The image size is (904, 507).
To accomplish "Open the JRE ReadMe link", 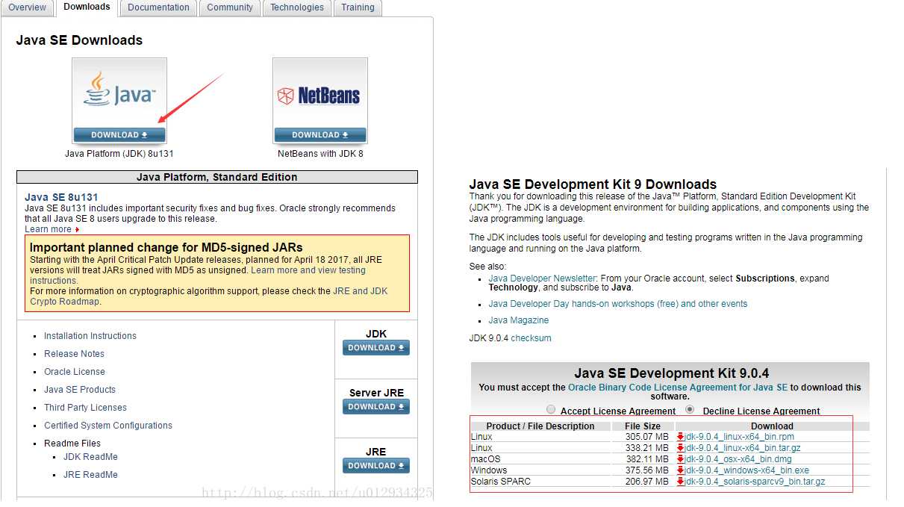I will point(90,475).
